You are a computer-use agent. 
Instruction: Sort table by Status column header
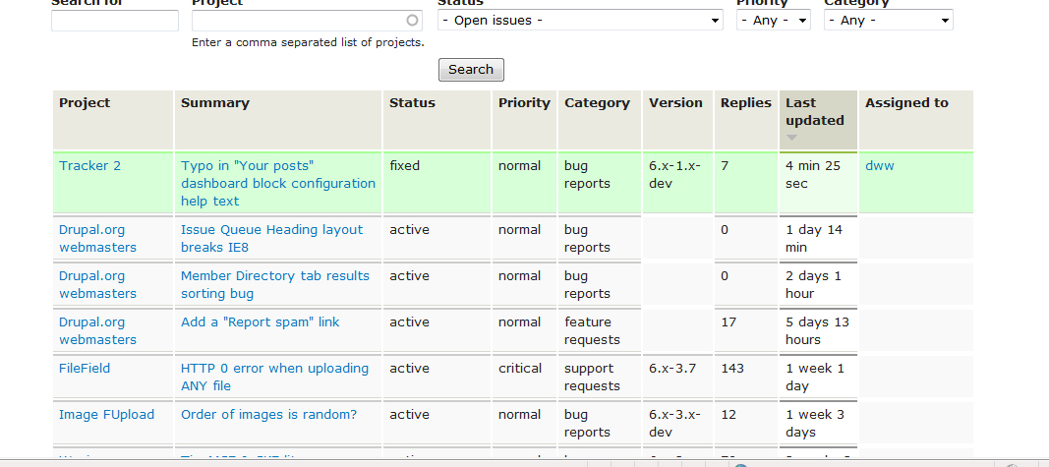point(412,103)
